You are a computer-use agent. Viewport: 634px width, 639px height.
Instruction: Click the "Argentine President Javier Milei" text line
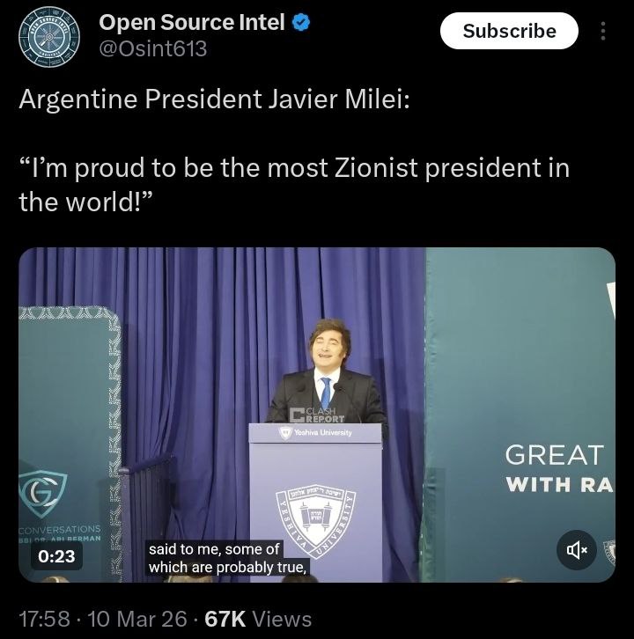pos(214,99)
